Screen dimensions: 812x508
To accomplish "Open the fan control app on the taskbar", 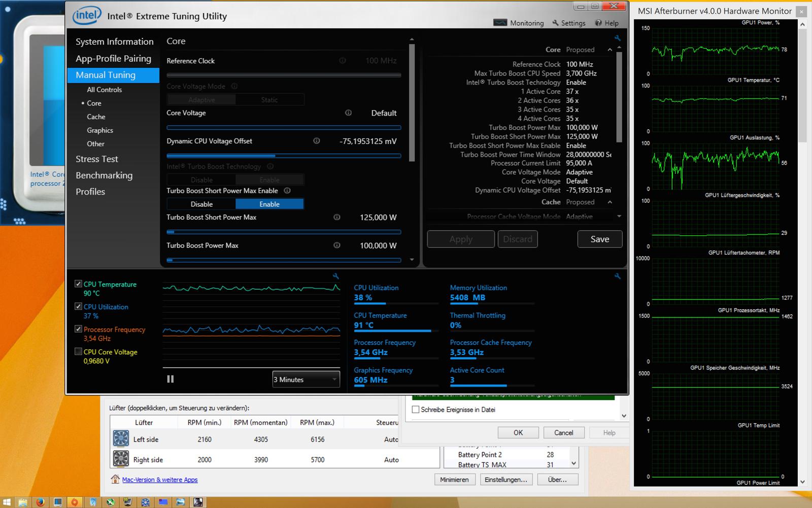I will (x=146, y=502).
